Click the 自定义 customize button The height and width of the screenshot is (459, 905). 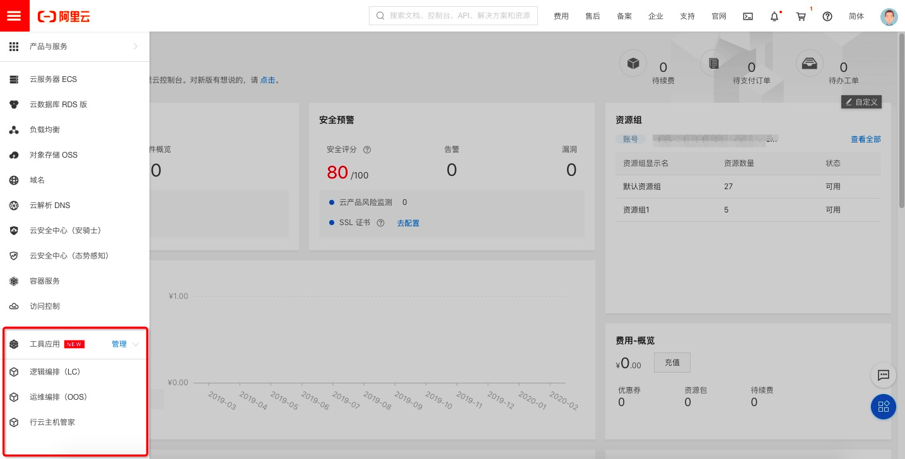(861, 102)
